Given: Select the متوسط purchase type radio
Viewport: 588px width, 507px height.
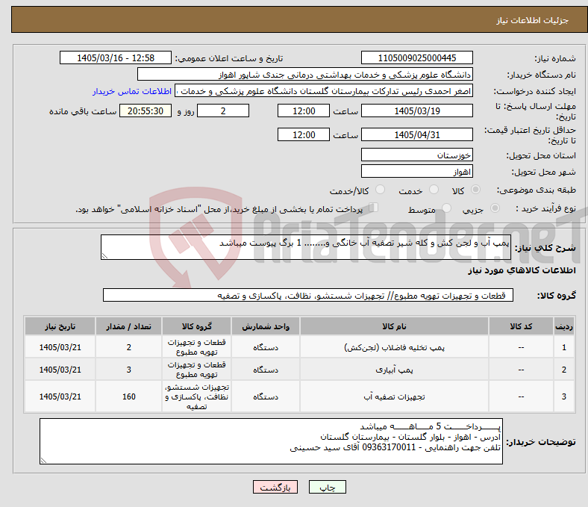Looking at the screenshot, I should click(447, 208).
